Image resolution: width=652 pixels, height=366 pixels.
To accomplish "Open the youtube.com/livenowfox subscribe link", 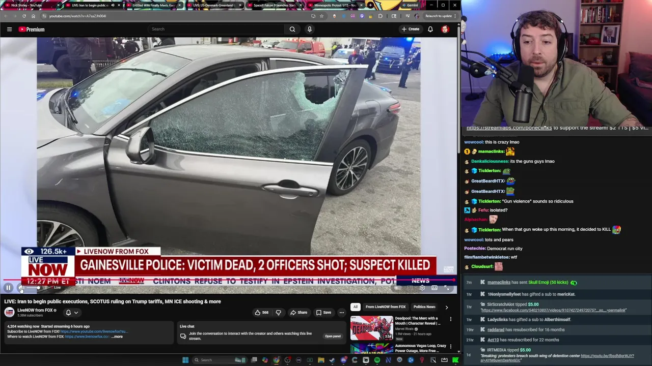I will pos(94,331).
